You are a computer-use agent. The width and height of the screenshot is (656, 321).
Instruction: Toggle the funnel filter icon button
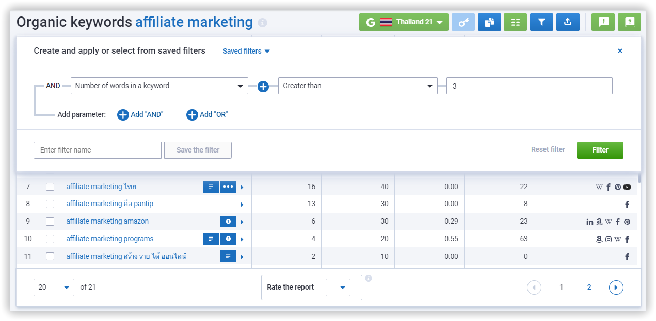tap(541, 22)
